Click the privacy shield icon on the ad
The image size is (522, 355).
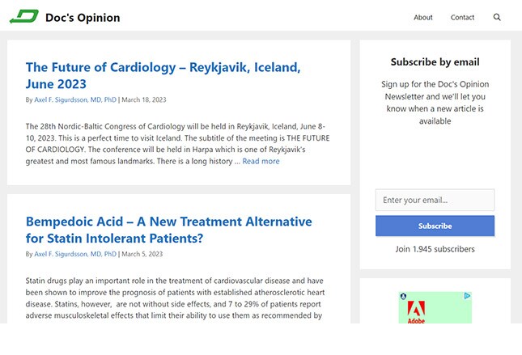tap(403, 296)
